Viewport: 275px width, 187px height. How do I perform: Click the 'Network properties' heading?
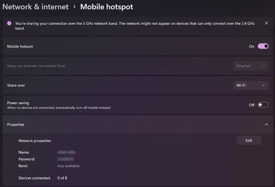tap(38, 141)
